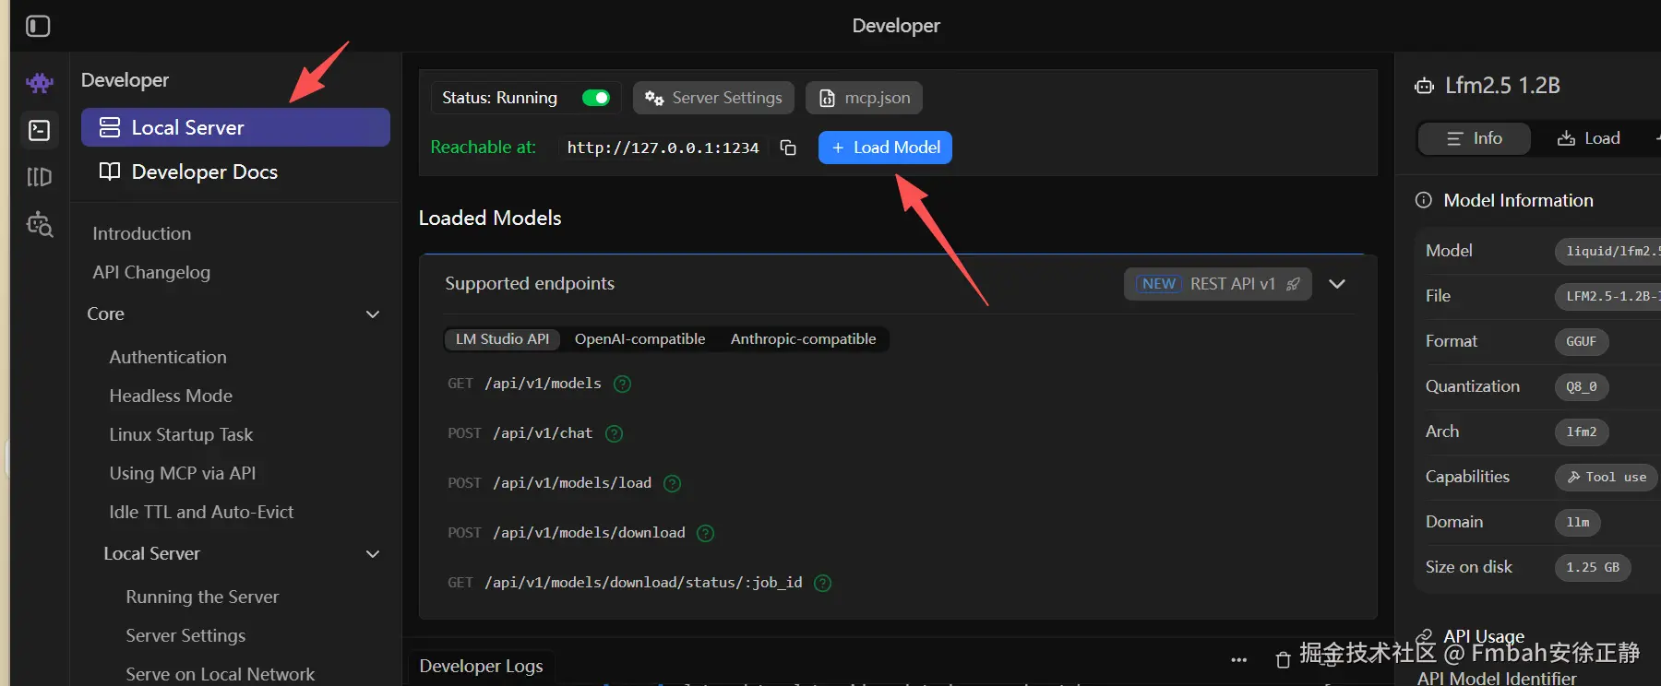Click help icon next to download status endpoint

pos(823,583)
